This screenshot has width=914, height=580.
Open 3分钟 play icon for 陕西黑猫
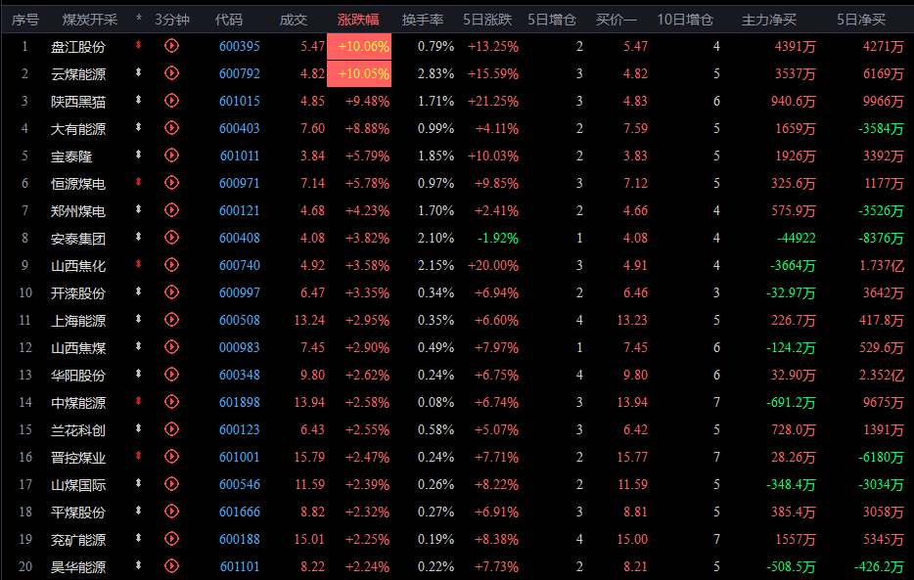click(x=172, y=101)
